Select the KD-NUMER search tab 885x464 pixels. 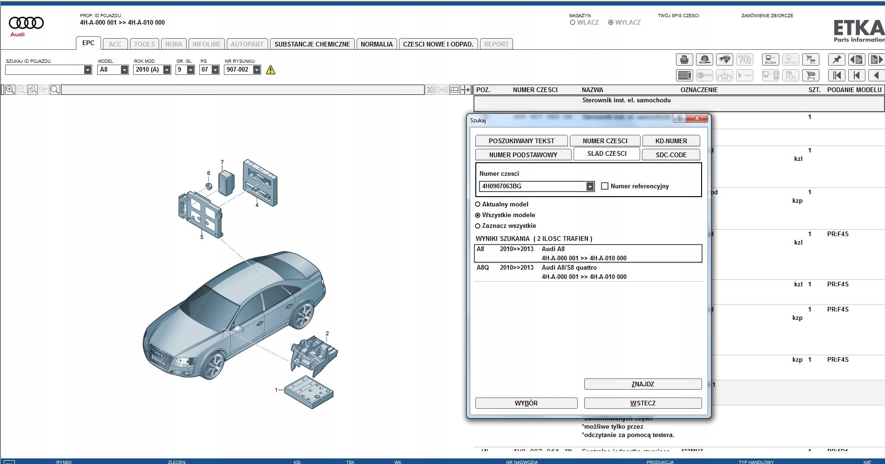click(x=671, y=141)
